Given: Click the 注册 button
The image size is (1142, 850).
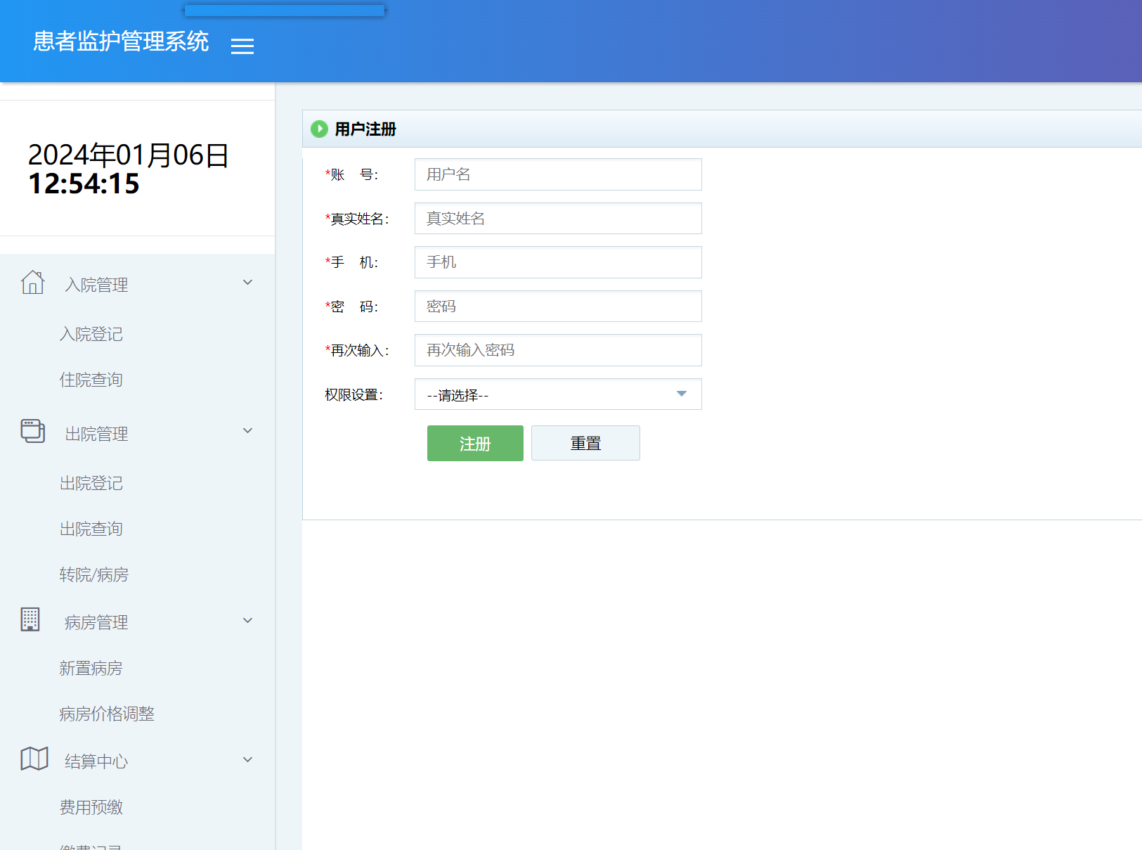Looking at the screenshot, I should click(474, 443).
